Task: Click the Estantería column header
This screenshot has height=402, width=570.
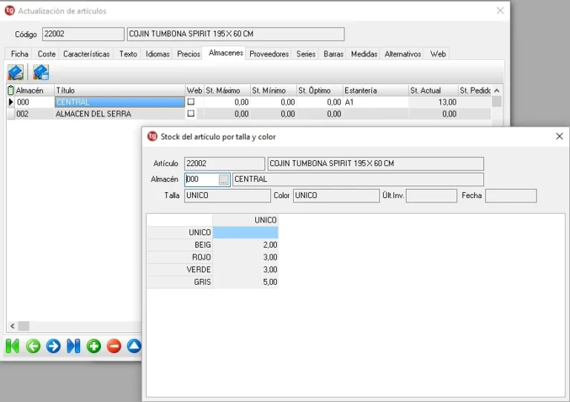Action: pyautogui.click(x=376, y=90)
